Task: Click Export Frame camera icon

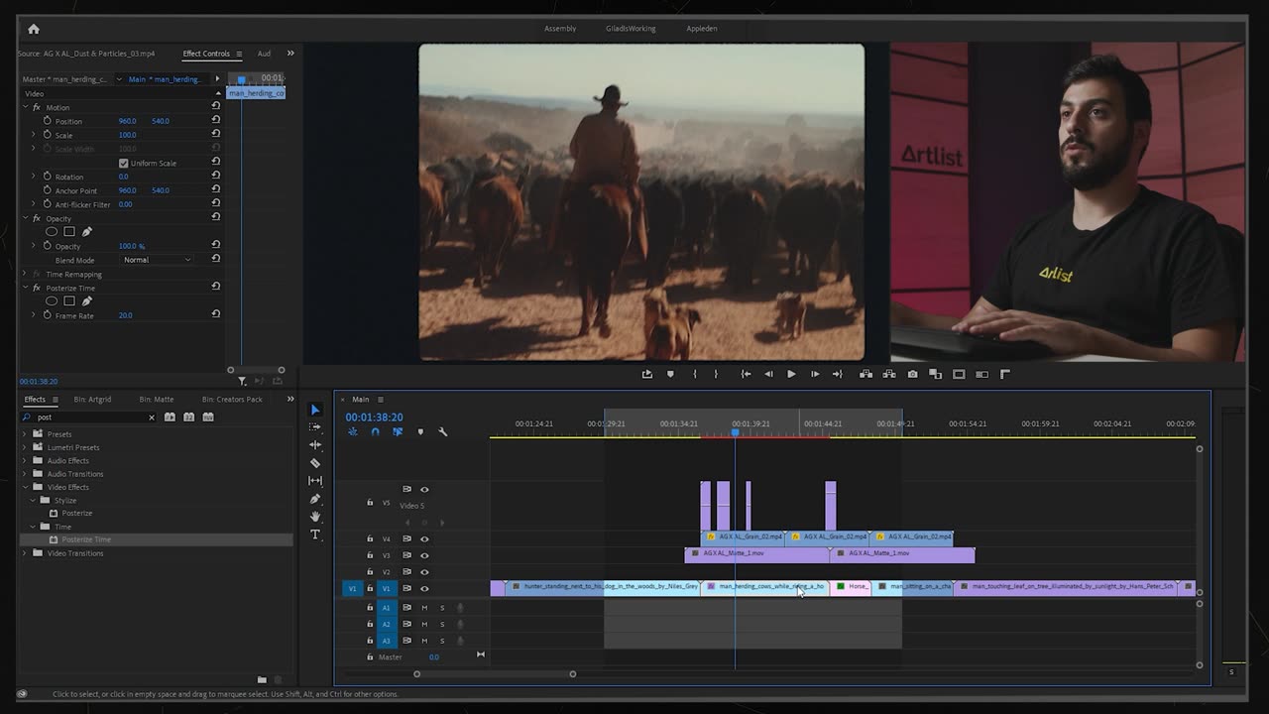Action: 912,374
